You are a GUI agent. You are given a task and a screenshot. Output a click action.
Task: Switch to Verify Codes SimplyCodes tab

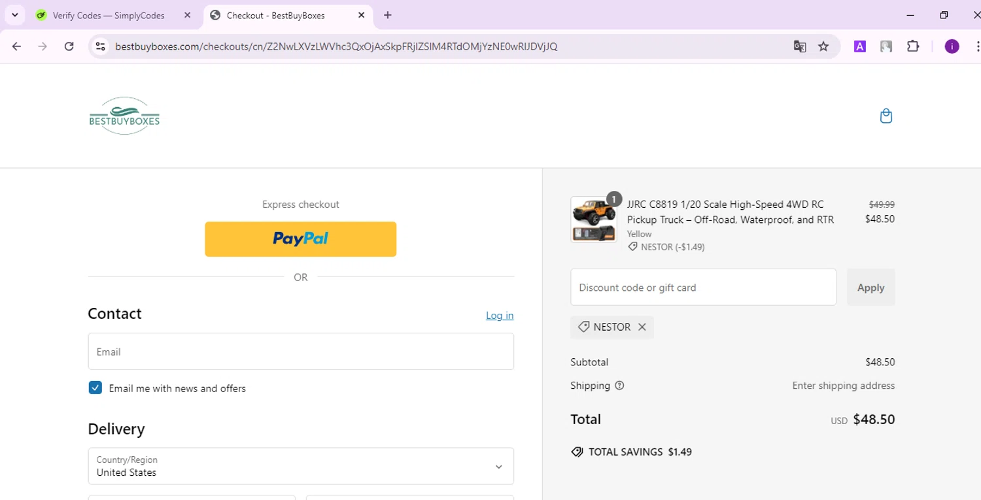108,15
